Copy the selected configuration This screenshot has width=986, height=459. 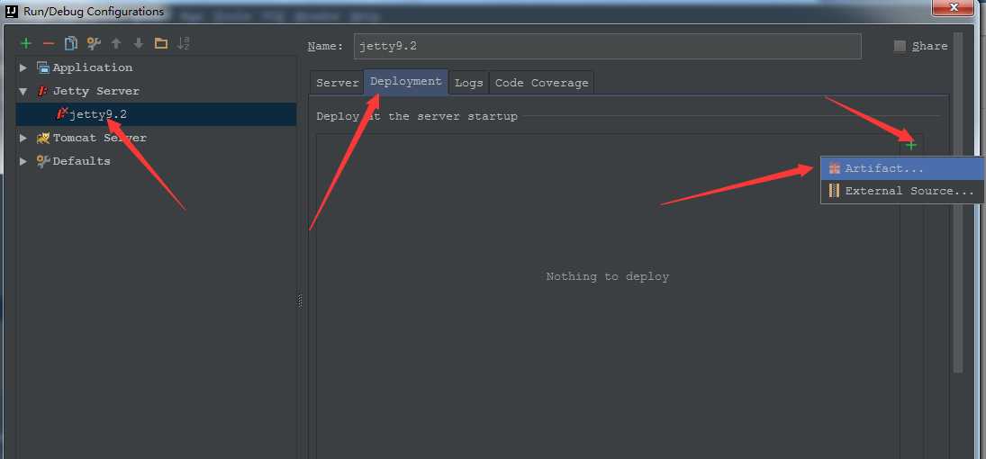71,43
